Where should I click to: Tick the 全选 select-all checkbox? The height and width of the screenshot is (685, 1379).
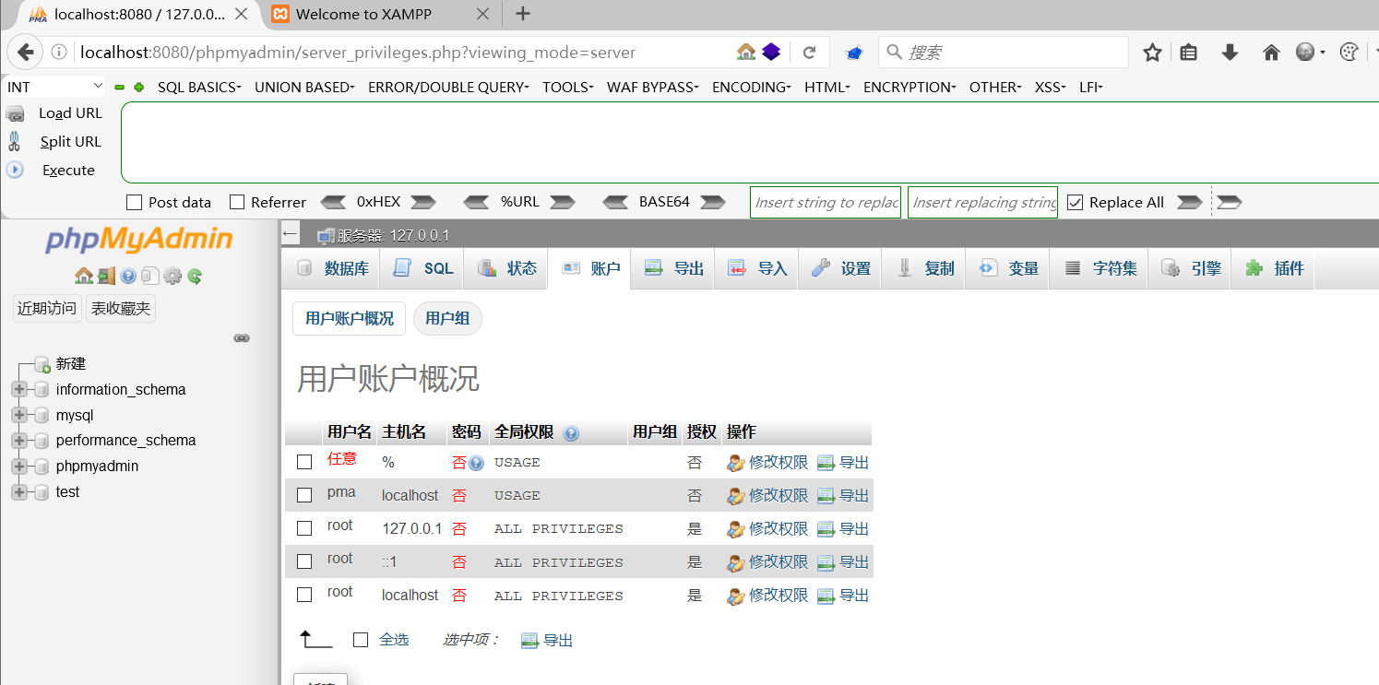[361, 639]
